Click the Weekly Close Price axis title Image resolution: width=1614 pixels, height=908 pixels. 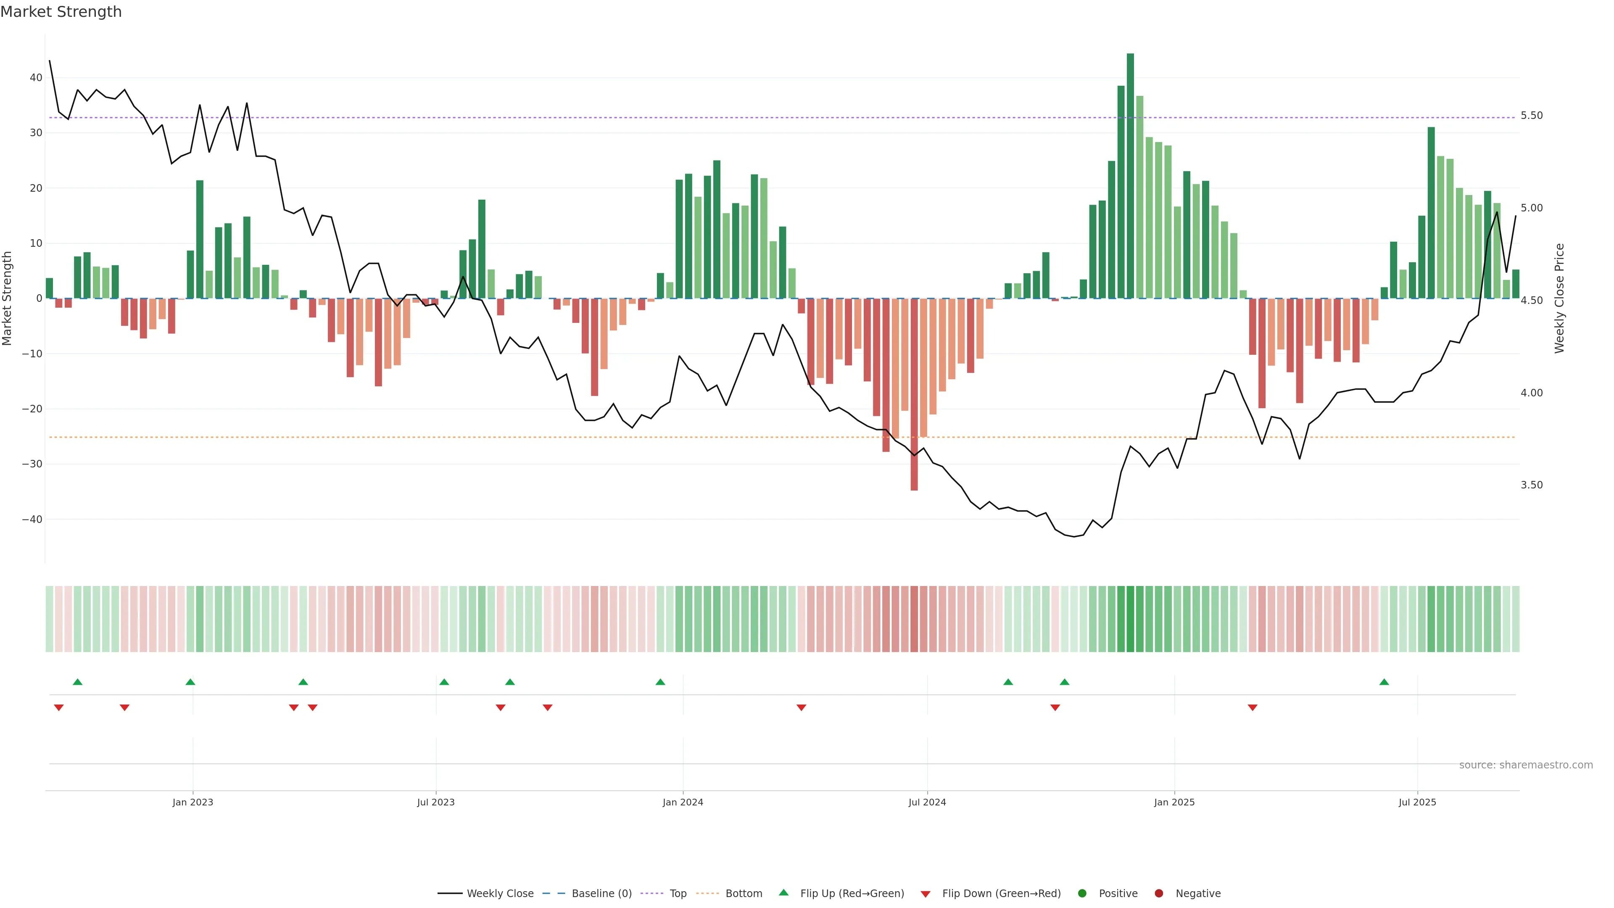click(1559, 298)
